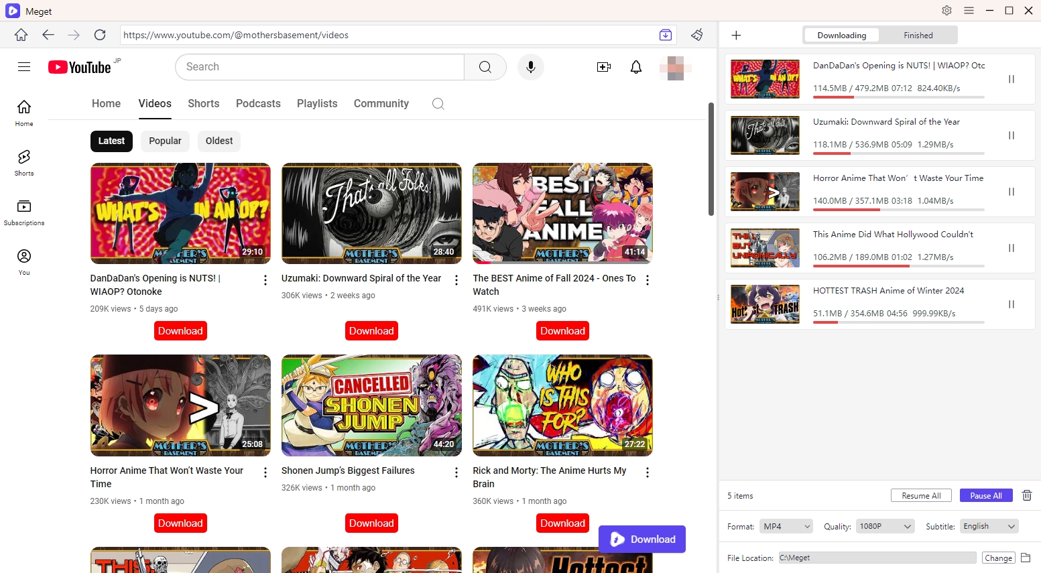Select the Popular sort chip
The image size is (1041, 573).
(165, 141)
